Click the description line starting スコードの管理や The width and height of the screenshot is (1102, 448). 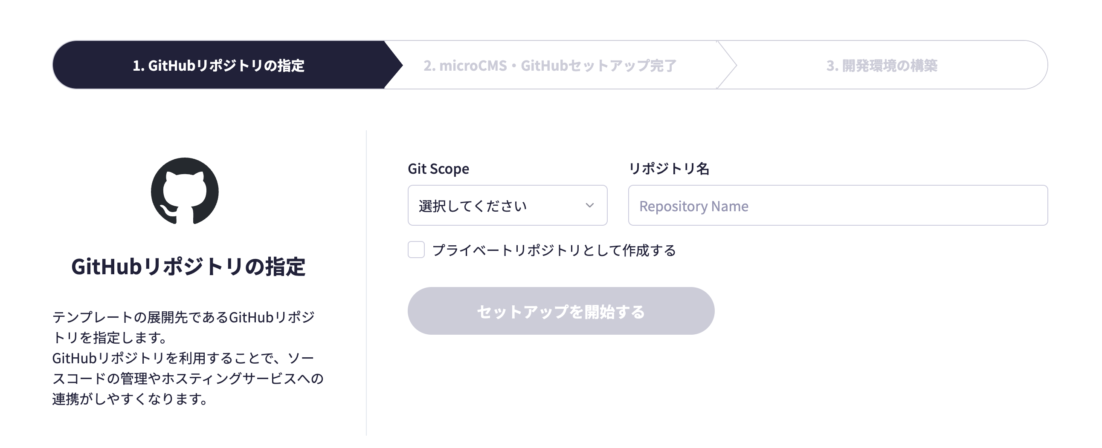tap(187, 379)
